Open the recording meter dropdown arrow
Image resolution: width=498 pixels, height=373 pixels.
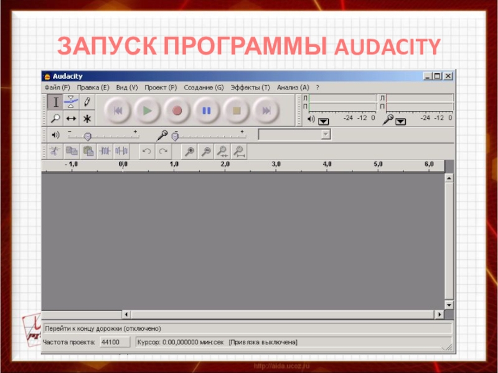(x=400, y=121)
